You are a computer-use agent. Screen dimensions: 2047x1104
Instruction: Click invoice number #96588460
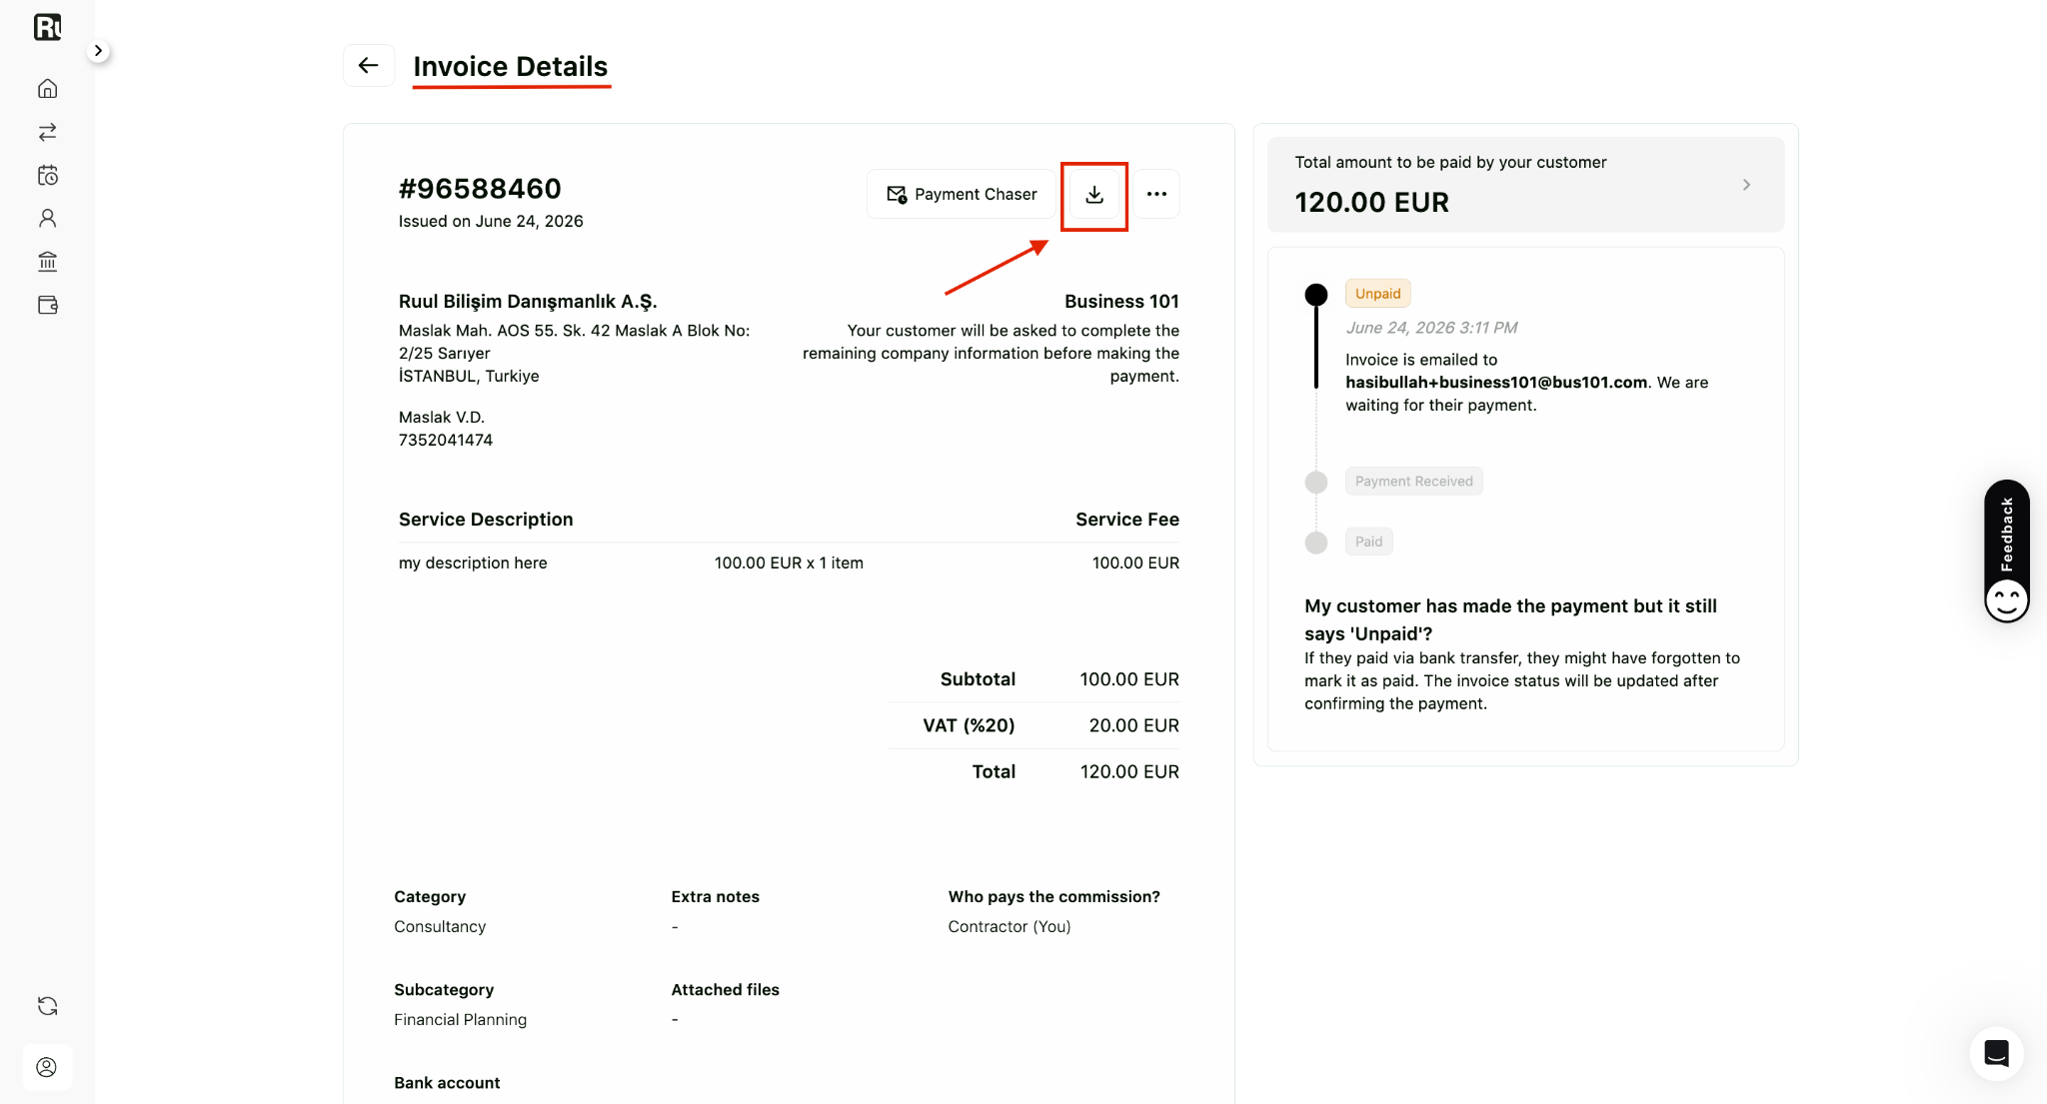pos(480,188)
